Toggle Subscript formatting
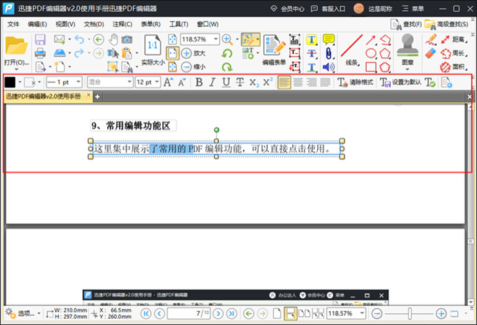477x325 pixels. pyautogui.click(x=254, y=82)
